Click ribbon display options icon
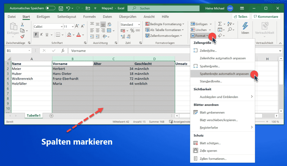 242,8
